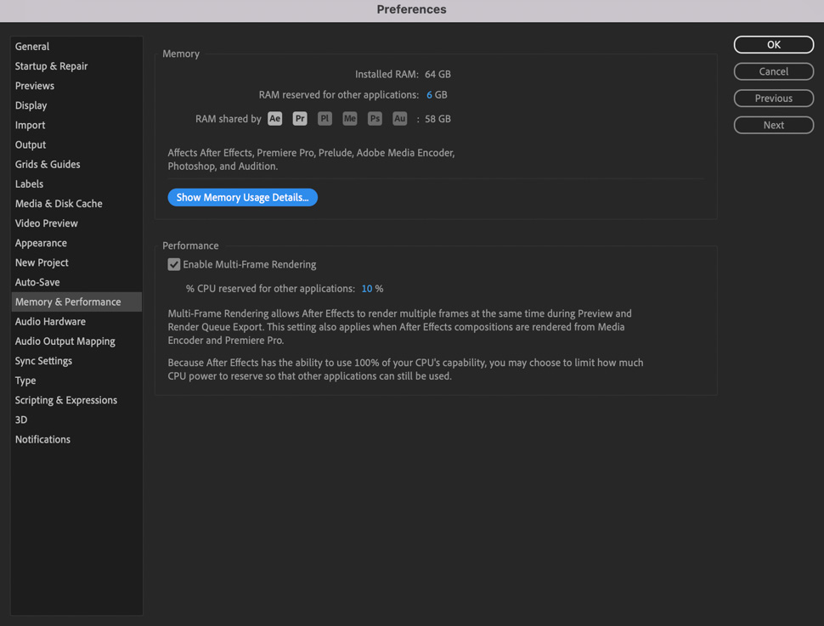
Task: Click the Audition (Au) app icon
Action: pyautogui.click(x=400, y=119)
